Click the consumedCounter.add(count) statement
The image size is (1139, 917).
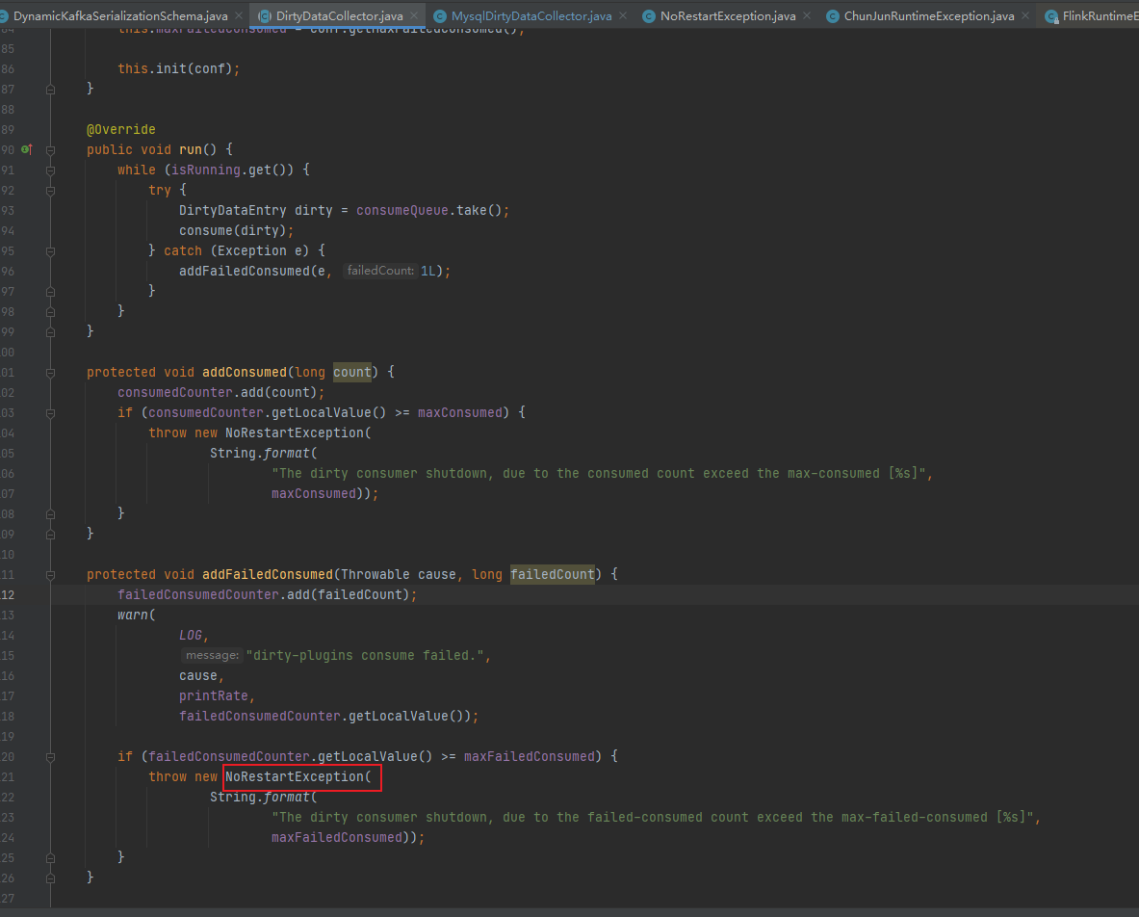tap(220, 392)
